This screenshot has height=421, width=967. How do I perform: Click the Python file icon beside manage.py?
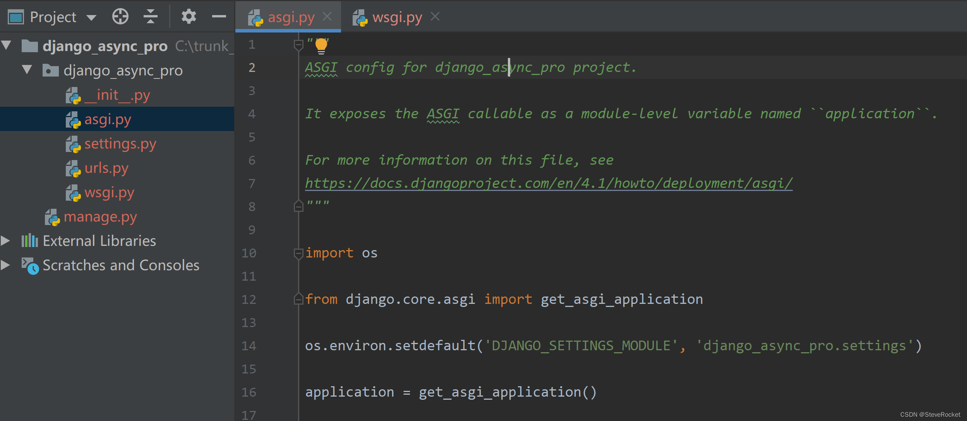pyautogui.click(x=52, y=217)
